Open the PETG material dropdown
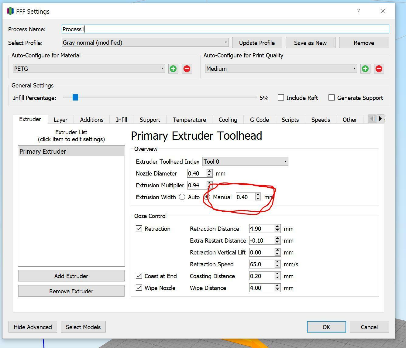The height and width of the screenshot is (348, 406). click(x=89, y=69)
